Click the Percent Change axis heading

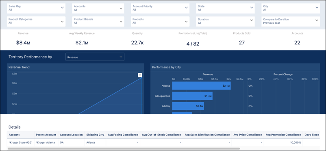point(283,74)
